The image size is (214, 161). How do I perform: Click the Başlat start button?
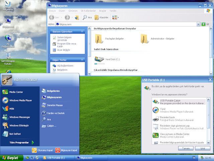click(11, 158)
